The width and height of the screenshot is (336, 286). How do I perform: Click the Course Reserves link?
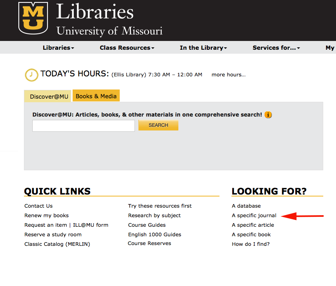pos(149,243)
